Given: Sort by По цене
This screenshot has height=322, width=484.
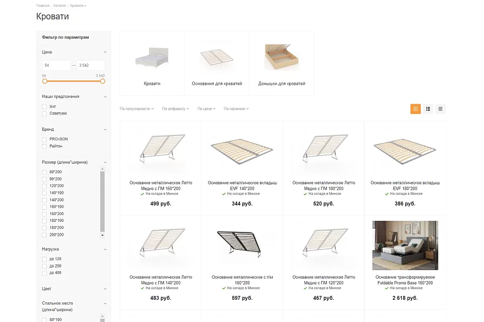Looking at the screenshot, I should pos(206,109).
